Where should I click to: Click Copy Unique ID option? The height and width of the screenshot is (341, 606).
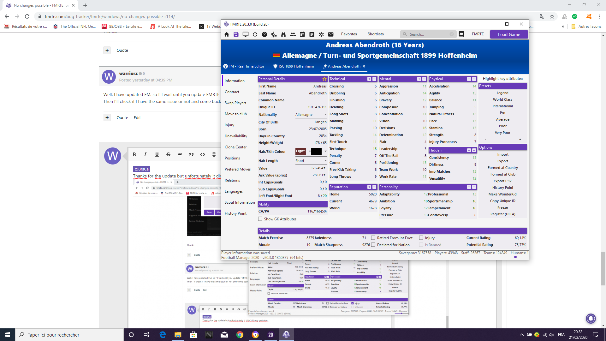[x=502, y=201]
